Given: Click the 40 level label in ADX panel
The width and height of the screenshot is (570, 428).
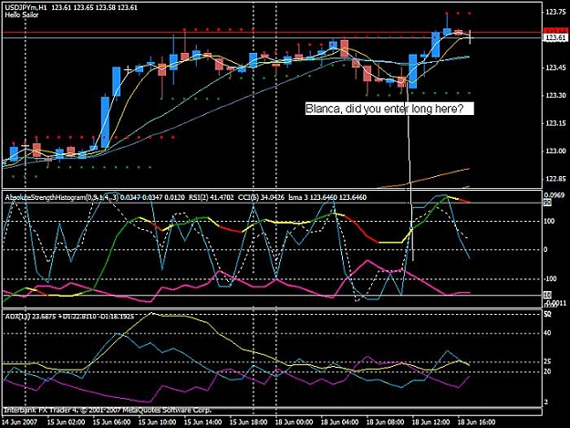Looking at the screenshot, I should pos(547,333).
